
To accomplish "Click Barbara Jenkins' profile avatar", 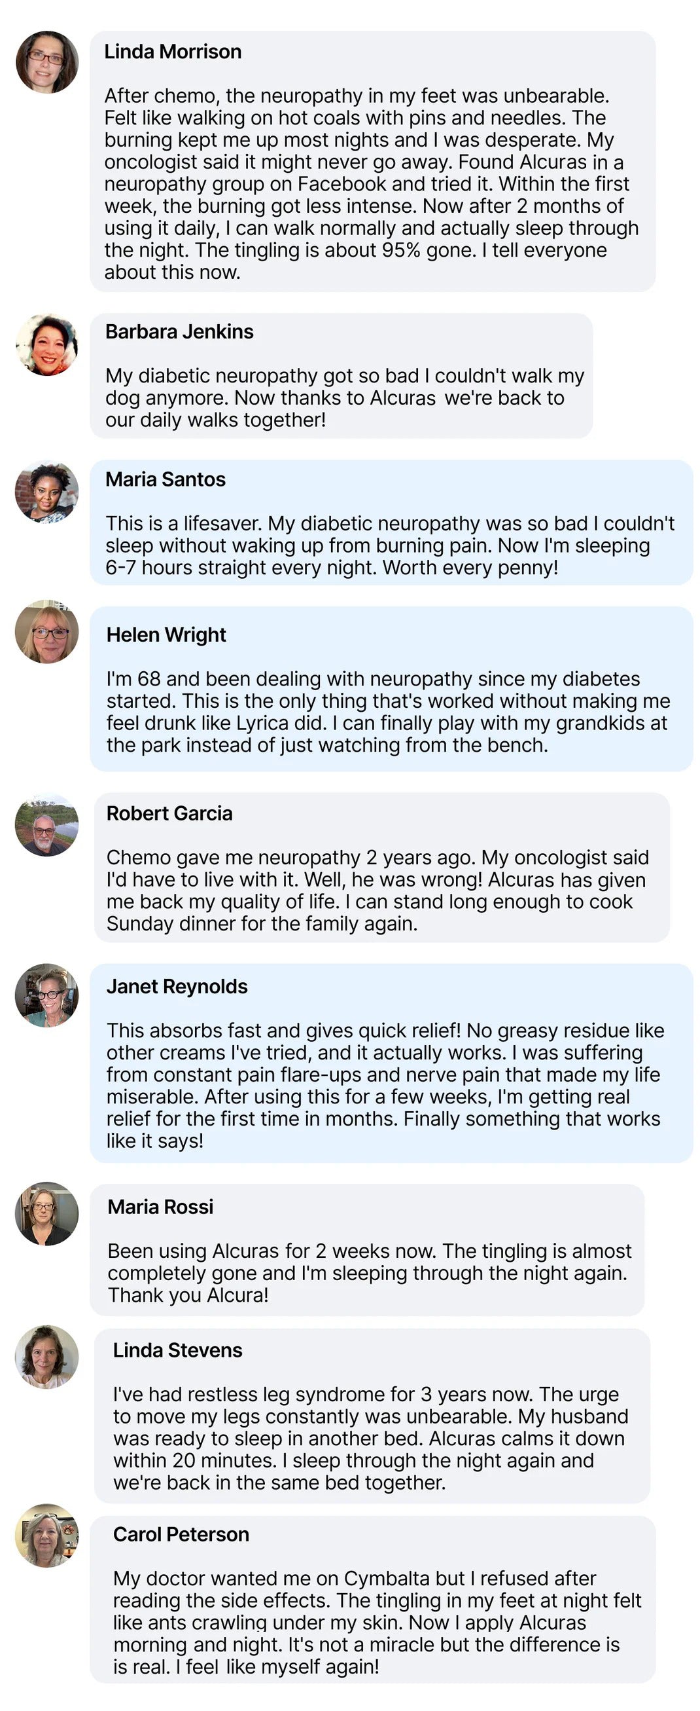I will [x=47, y=344].
